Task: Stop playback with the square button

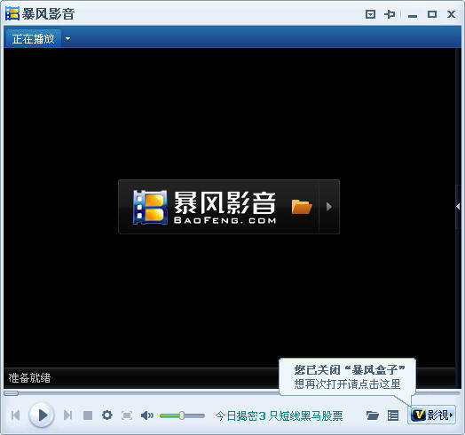Action: [88, 415]
